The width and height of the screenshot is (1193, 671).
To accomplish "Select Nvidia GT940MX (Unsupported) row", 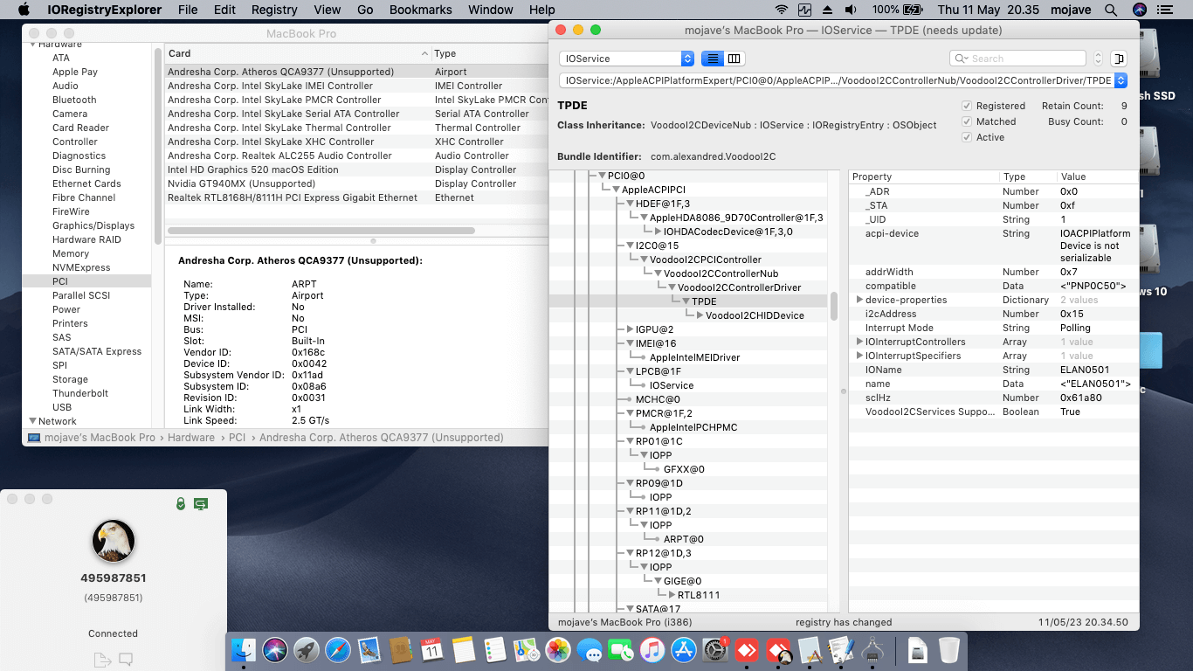I will coord(356,183).
